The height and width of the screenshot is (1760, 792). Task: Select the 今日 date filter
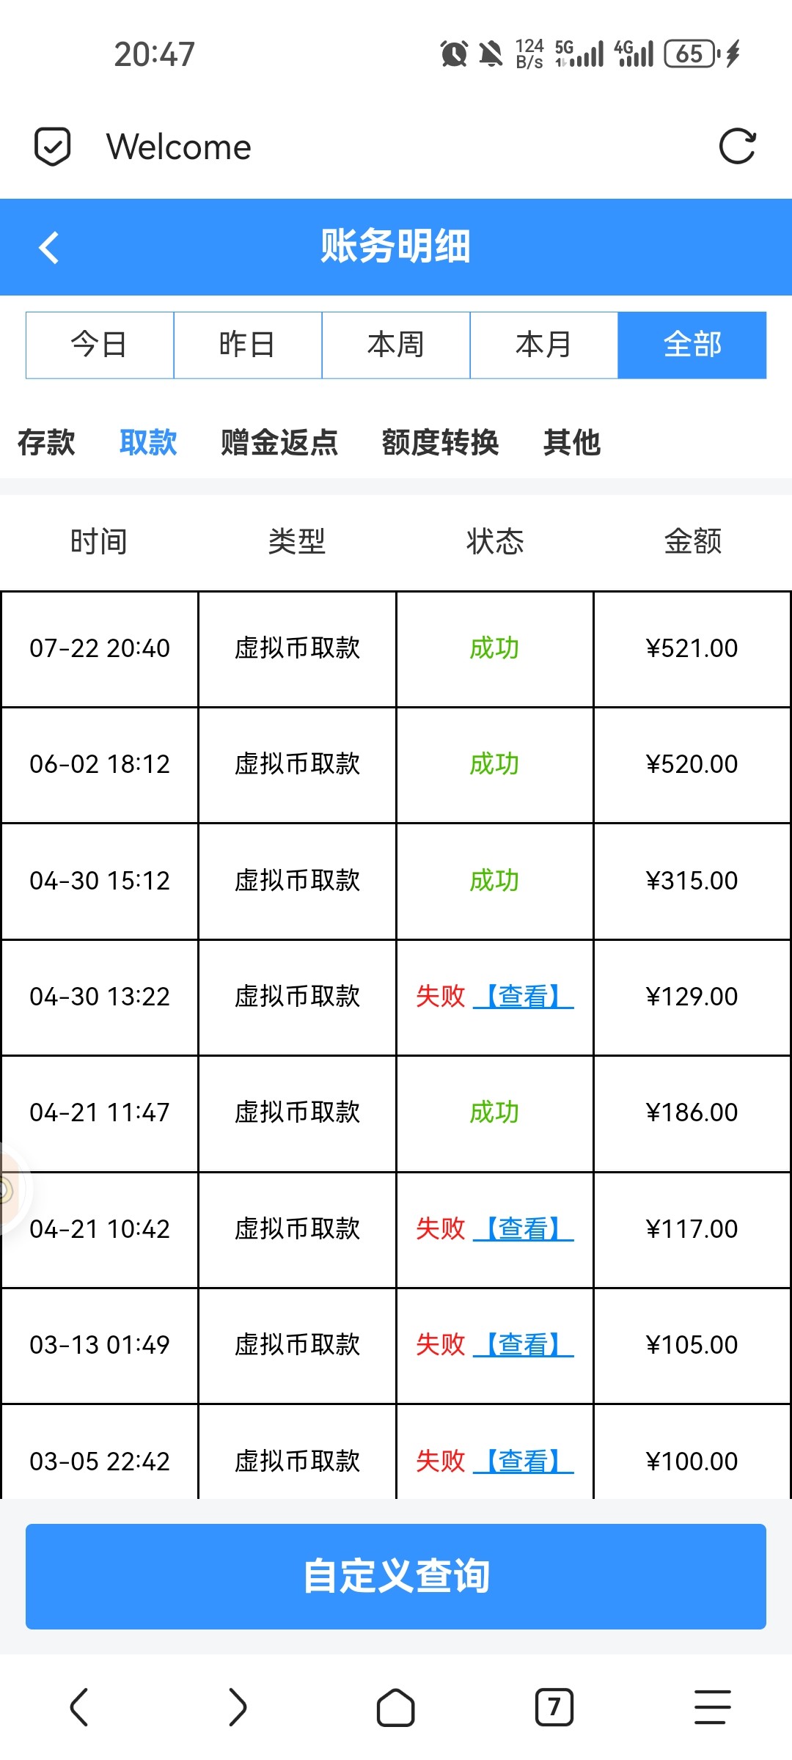point(100,345)
